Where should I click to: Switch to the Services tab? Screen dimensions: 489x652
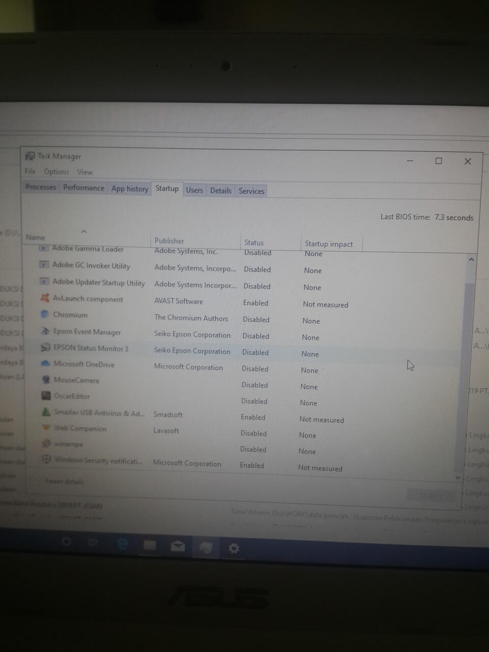click(252, 191)
